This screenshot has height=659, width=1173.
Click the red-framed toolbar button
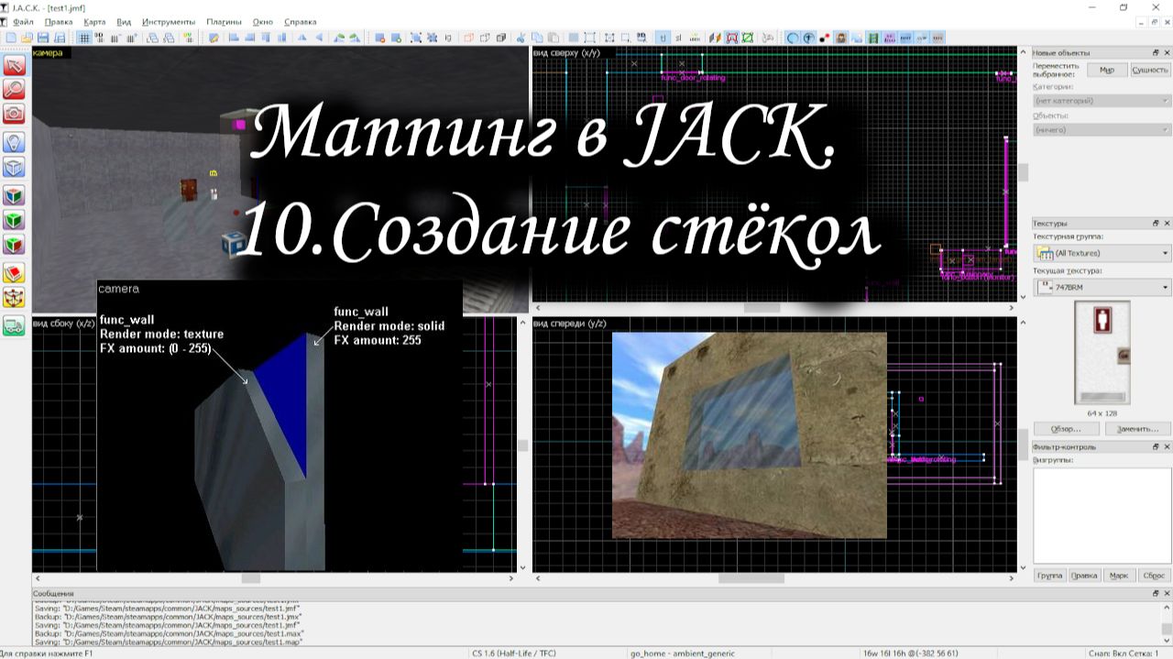coord(731,38)
